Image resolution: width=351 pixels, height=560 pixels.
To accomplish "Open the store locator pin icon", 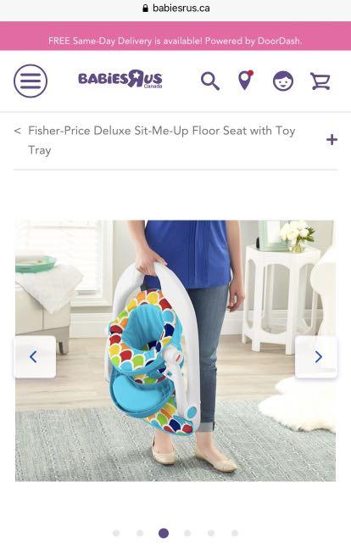I will click(x=245, y=81).
